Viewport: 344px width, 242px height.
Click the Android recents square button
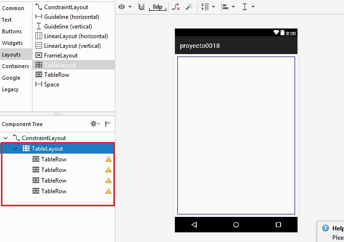(x=278, y=225)
